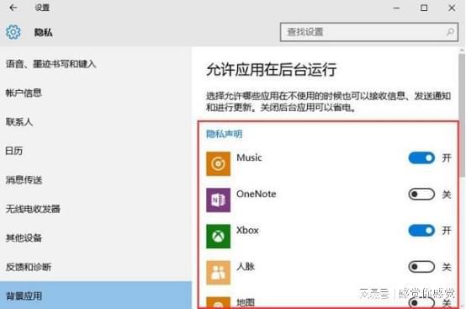Disable Xbox background toggle
This screenshot has width=466, height=309.
click(x=421, y=231)
